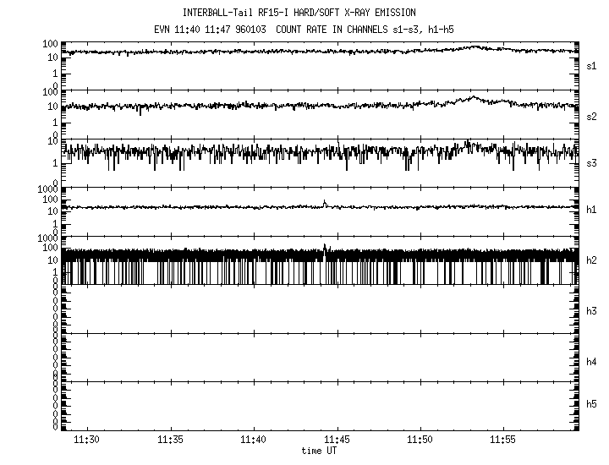This screenshot has height=465, width=609.
Task: Click the s1 channel label
Action: (592, 65)
